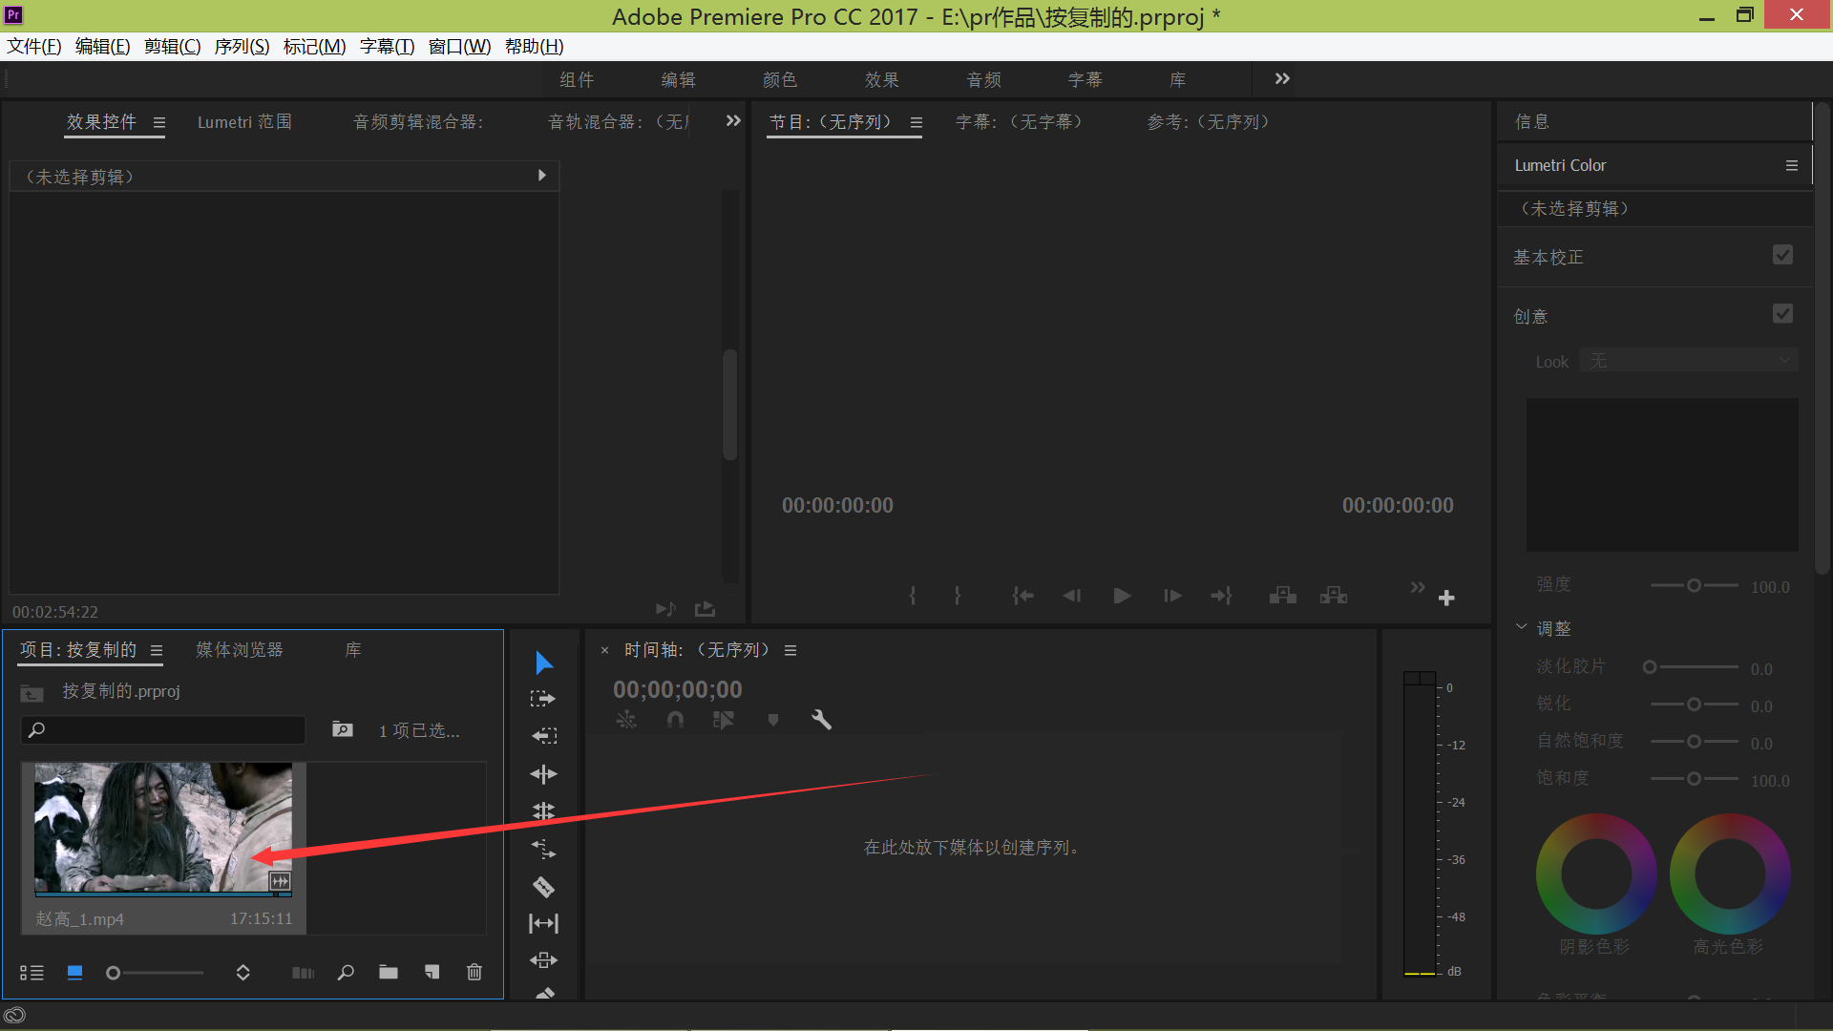This screenshot has width=1833, height=1031.
Task: Open 效果 tab in top workspace bar
Action: pos(881,80)
